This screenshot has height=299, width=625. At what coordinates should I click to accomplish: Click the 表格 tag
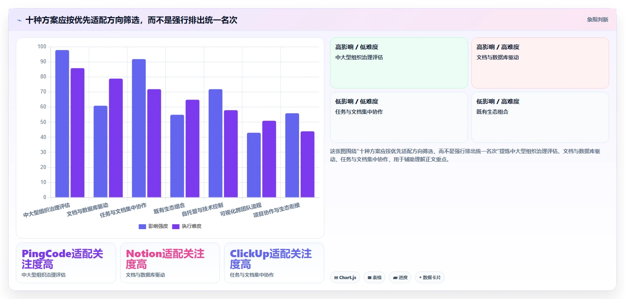click(374, 277)
